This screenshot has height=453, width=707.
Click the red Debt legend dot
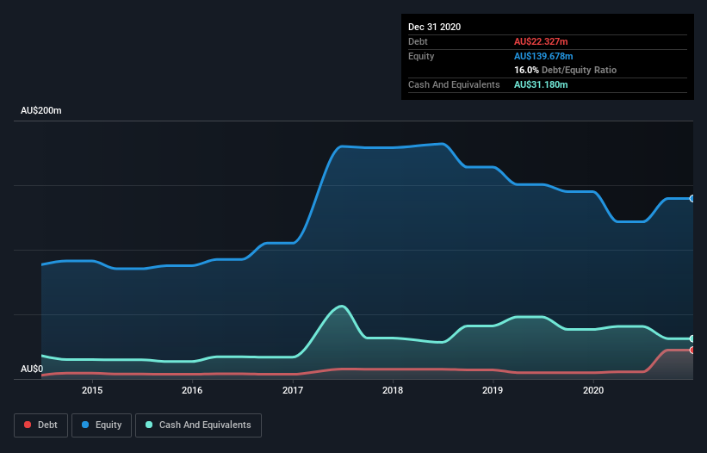point(28,425)
